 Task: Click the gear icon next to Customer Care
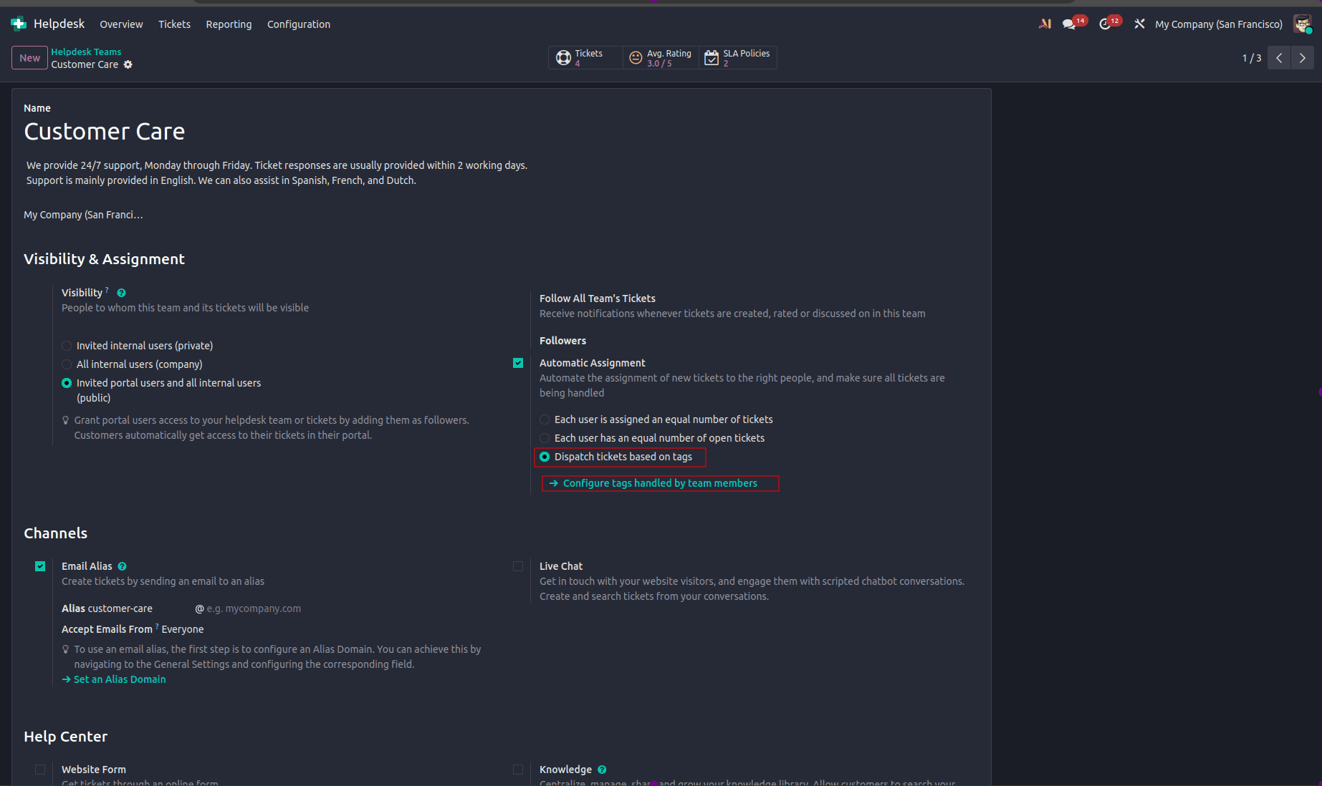tap(128, 64)
